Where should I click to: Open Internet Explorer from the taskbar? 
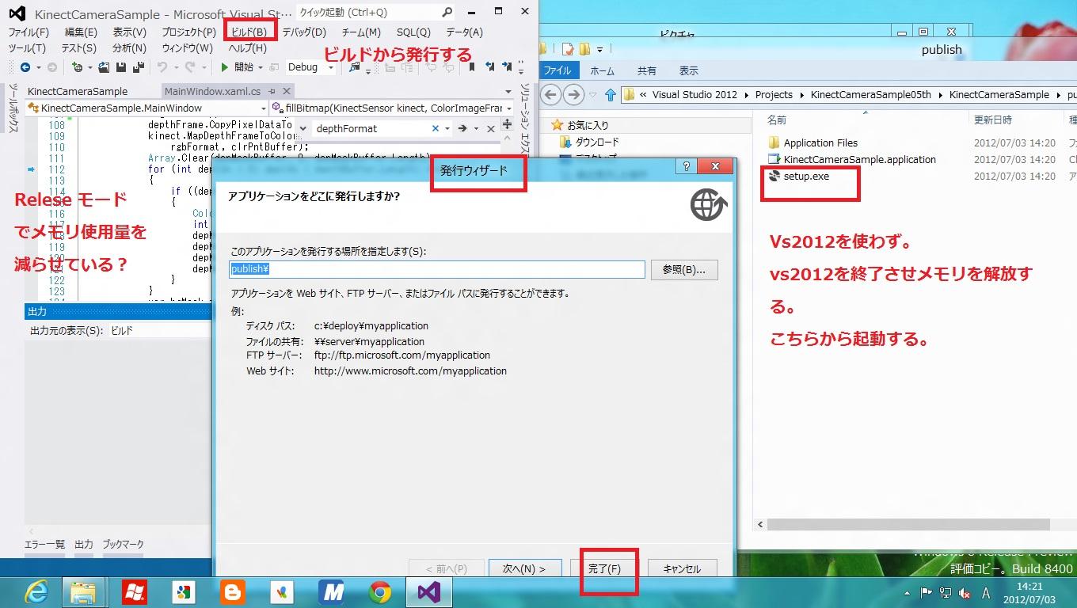(x=36, y=591)
